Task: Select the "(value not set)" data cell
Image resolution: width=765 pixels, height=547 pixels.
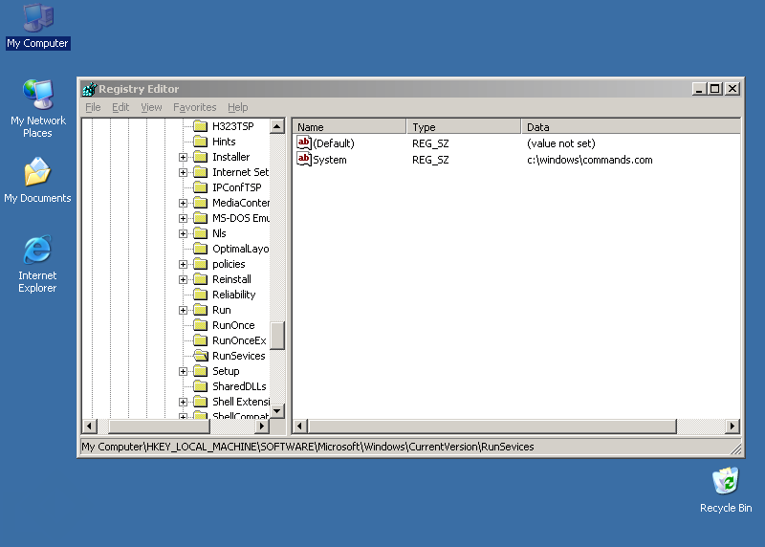Action: coord(561,143)
